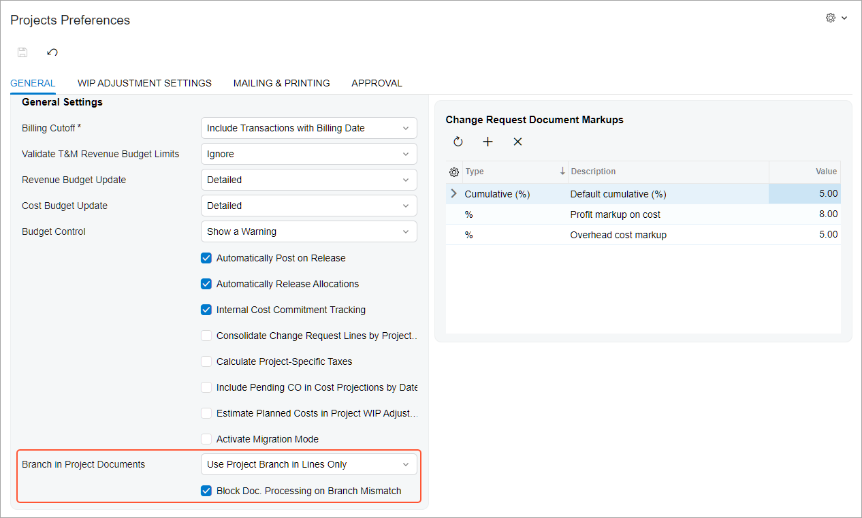This screenshot has width=862, height=518.
Task: Click the 8.00 value cell
Action: pyautogui.click(x=805, y=214)
